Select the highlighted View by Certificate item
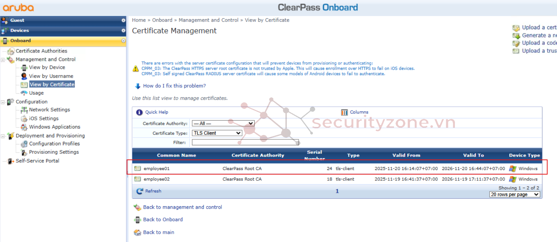Screen dimensions: 557x242 (x=52, y=85)
